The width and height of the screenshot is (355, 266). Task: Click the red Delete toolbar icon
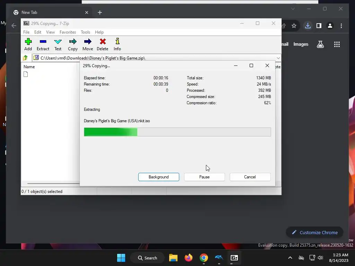(103, 44)
